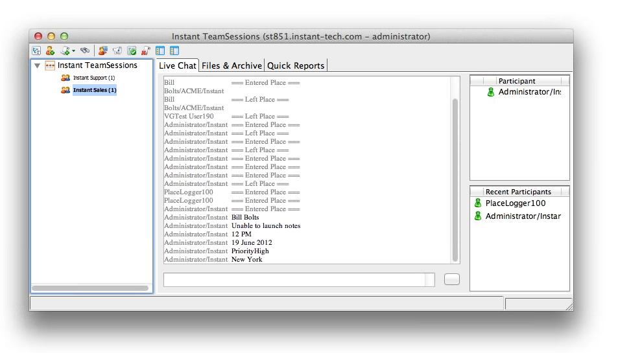The width and height of the screenshot is (618, 353).
Task: Click the last panel layout icon in toolbar
Action: (174, 51)
